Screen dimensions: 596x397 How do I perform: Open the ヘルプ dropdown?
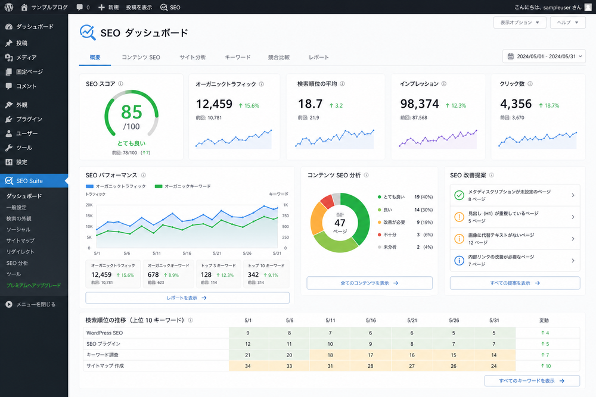567,23
